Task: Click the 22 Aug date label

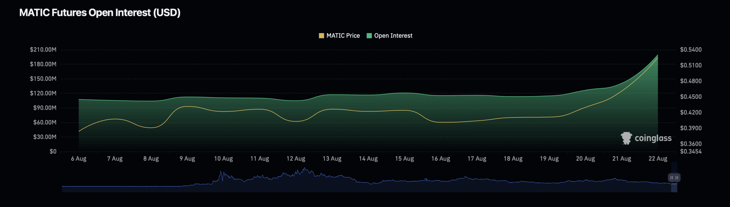Action: [x=658, y=159]
